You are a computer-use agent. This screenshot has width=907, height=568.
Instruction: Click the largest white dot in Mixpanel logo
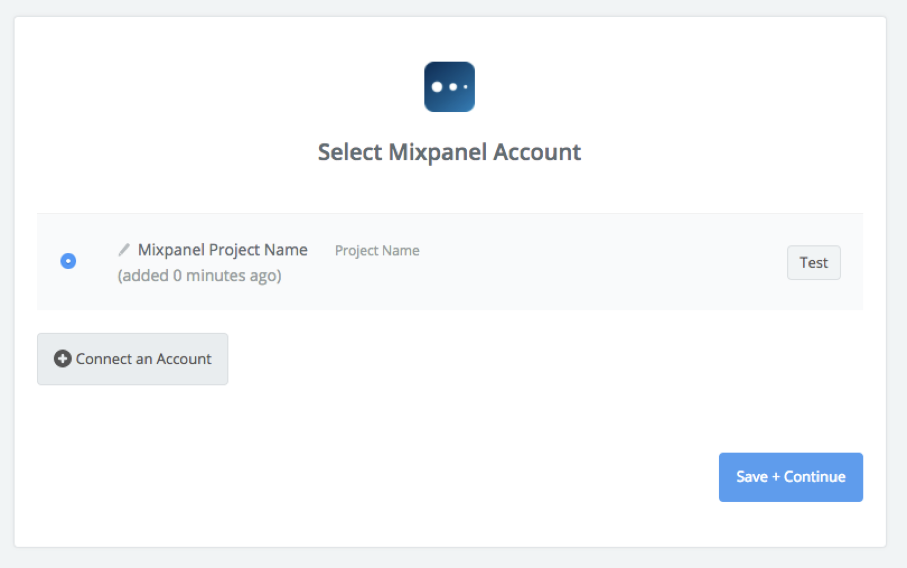click(x=437, y=87)
